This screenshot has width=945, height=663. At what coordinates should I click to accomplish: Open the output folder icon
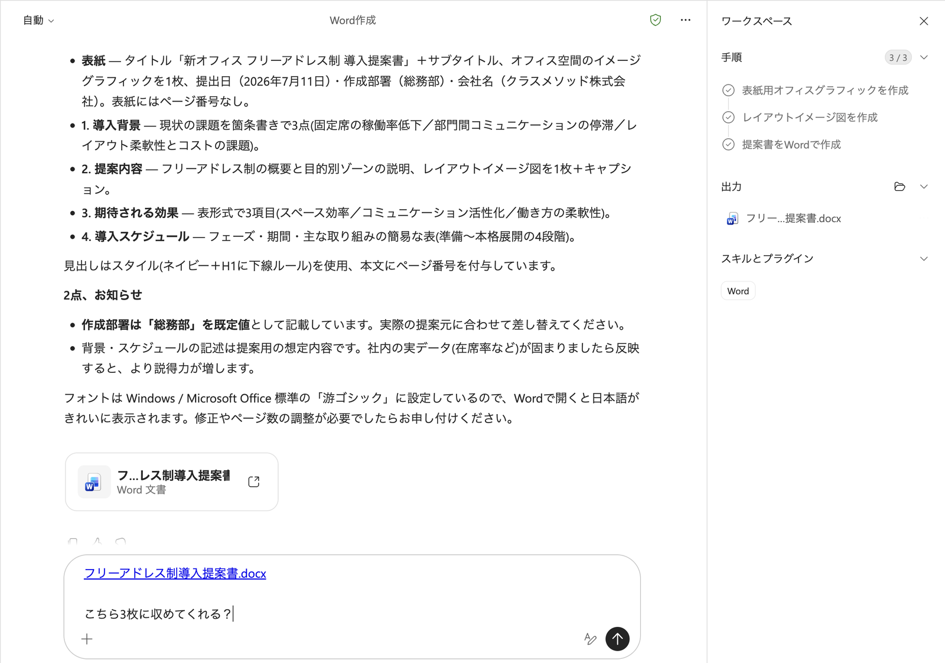pyautogui.click(x=900, y=187)
